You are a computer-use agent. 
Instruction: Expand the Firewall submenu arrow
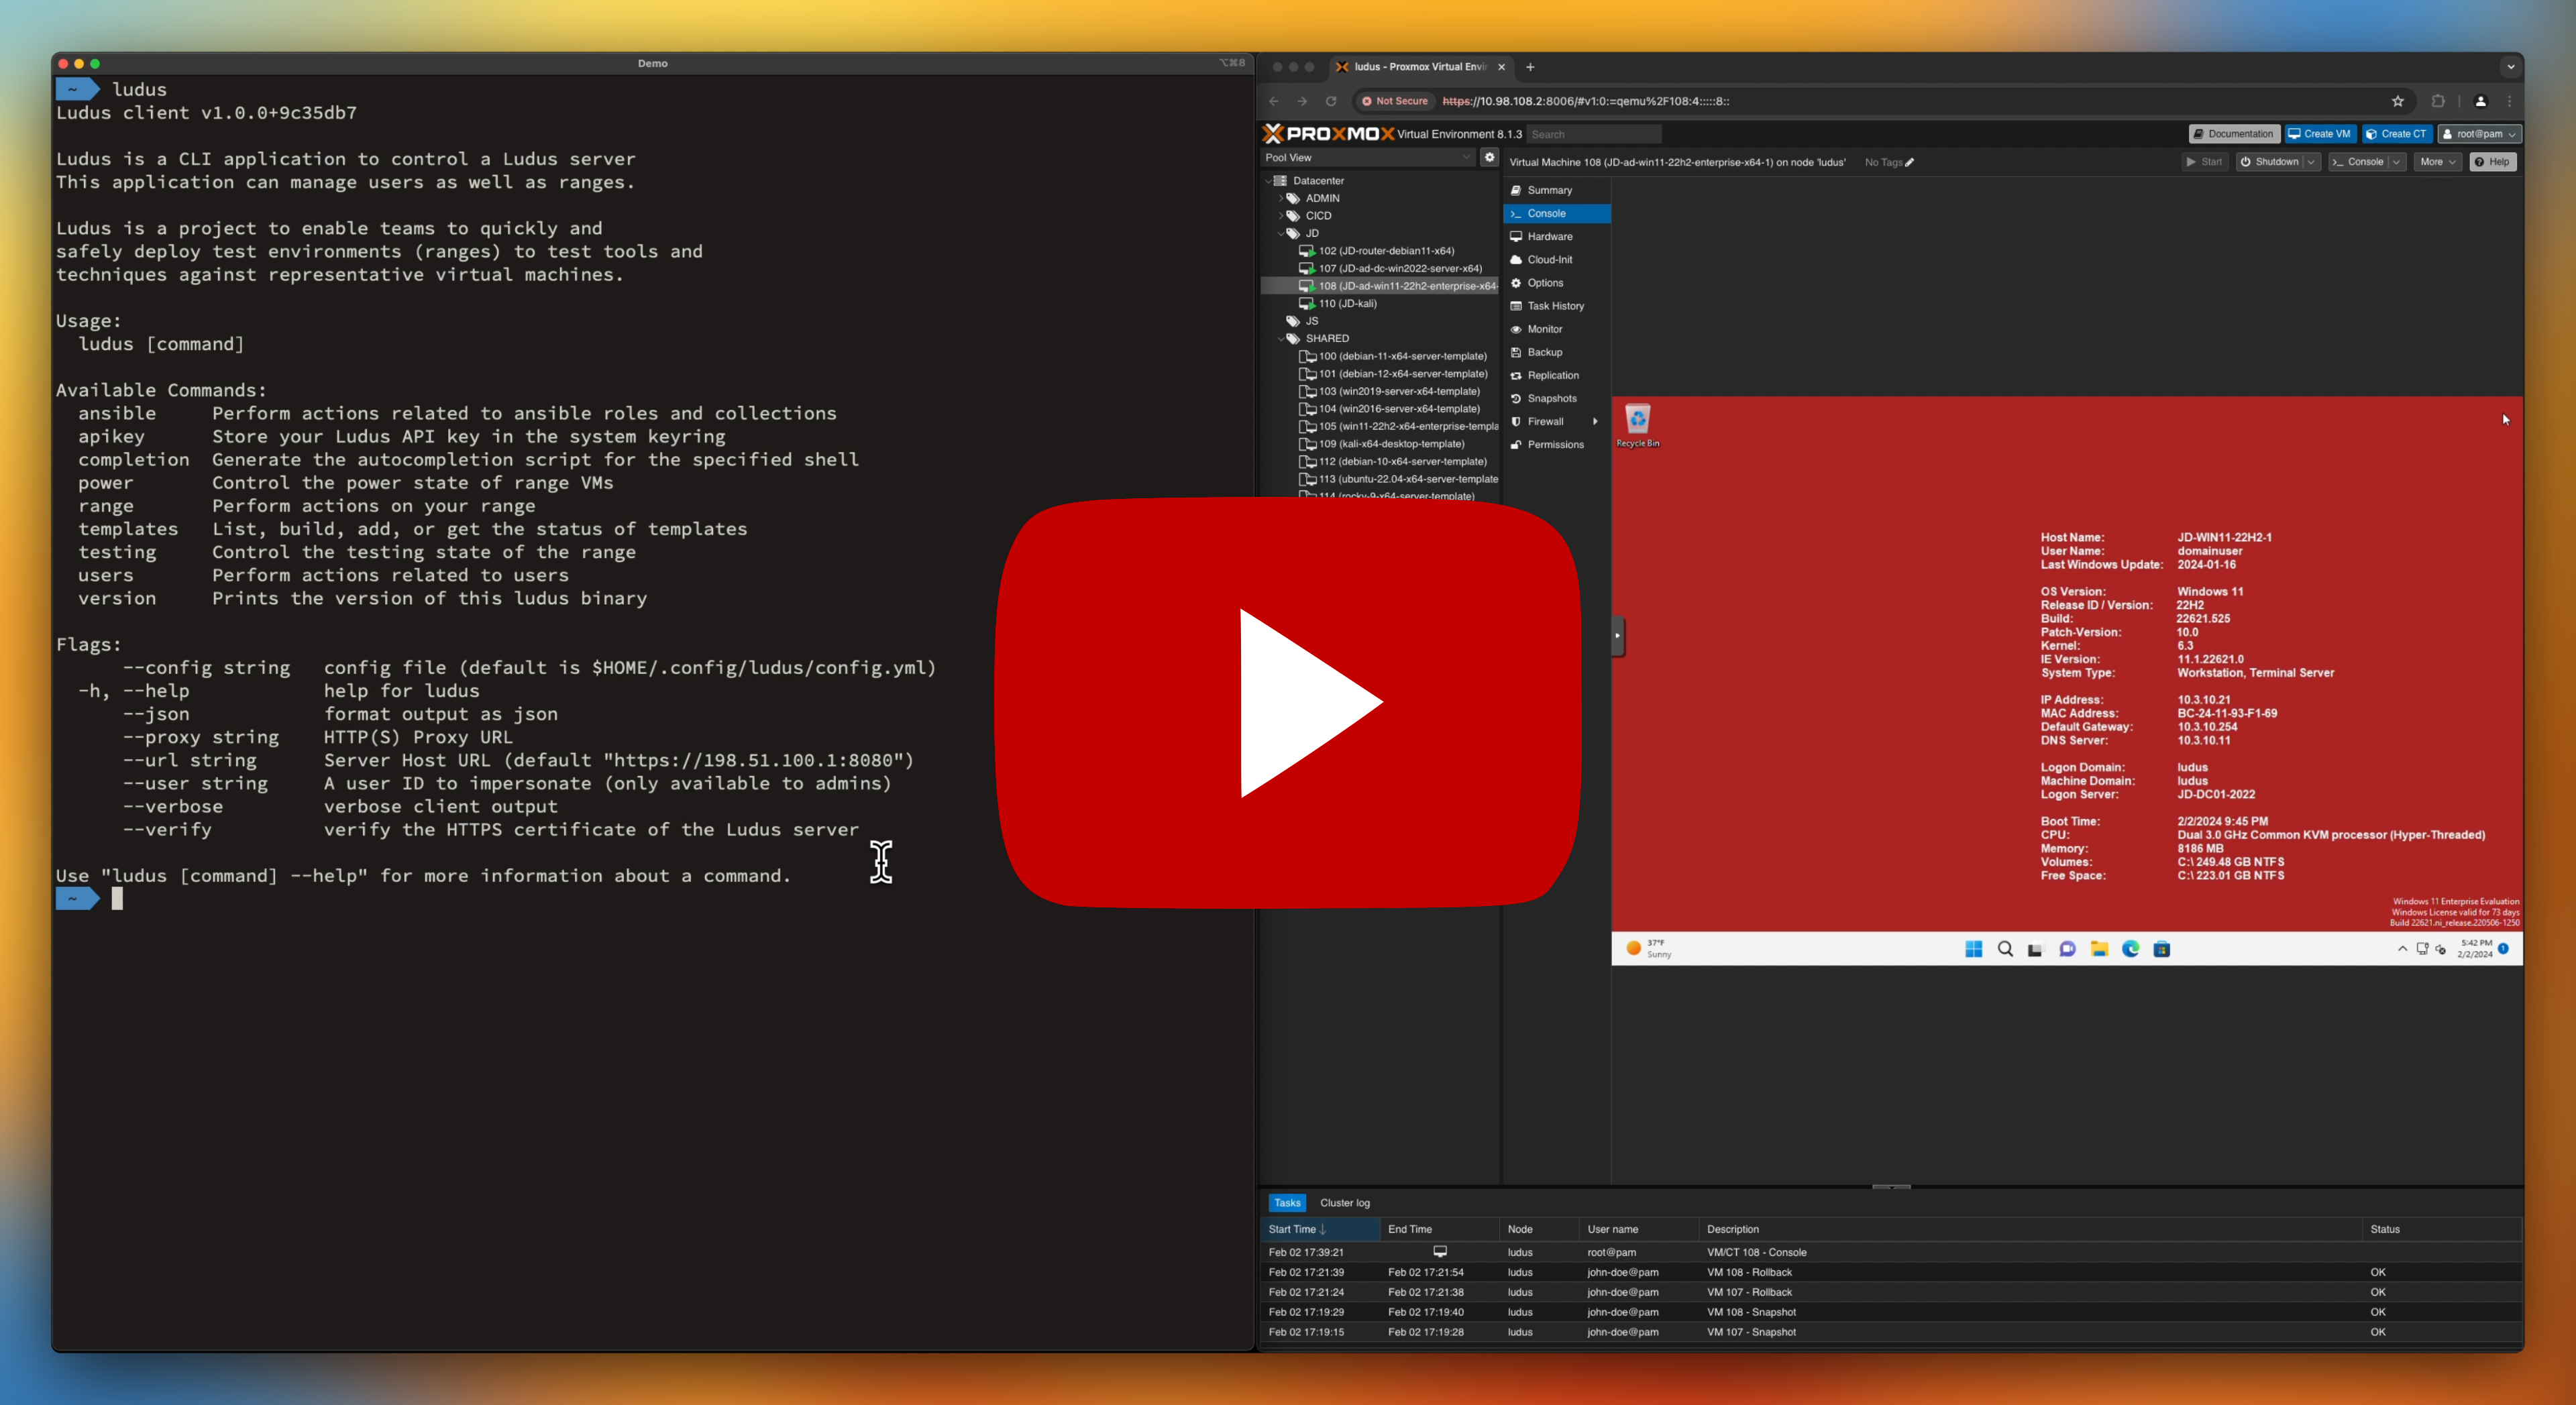pos(1595,422)
